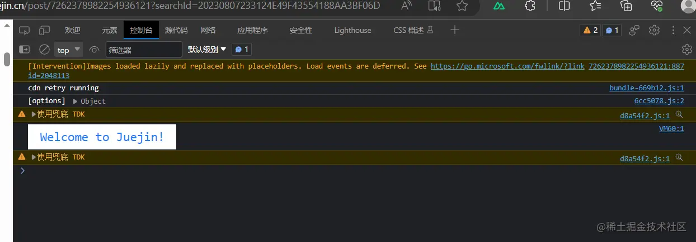Open immersive reader icon in address bar
Image resolution: width=696 pixels, height=242 pixels.
(x=434, y=6)
